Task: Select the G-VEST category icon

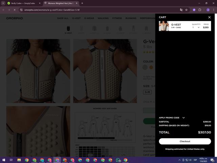Action: 68,30
